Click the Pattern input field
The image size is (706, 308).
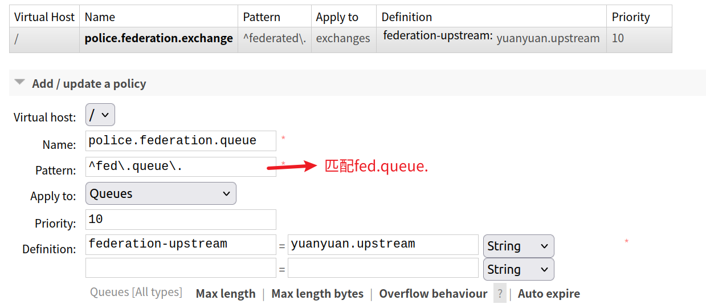[181, 167]
